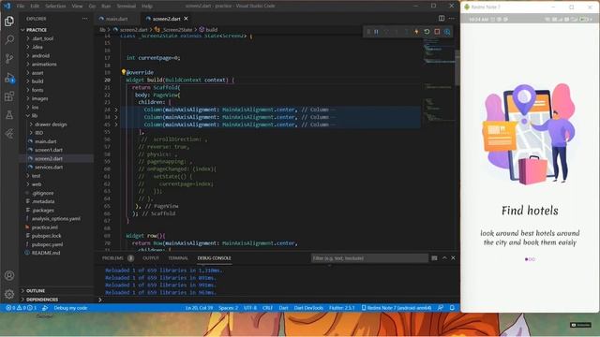Open the Selection menu
600x337 pixels.
55,7
